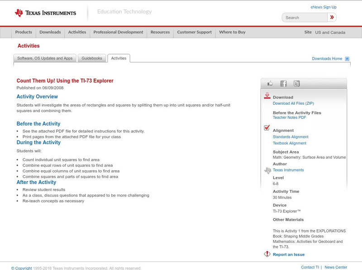The height and width of the screenshot is (270, 362).
Task: Open Teacher Notes PDF
Action: tap(289, 117)
